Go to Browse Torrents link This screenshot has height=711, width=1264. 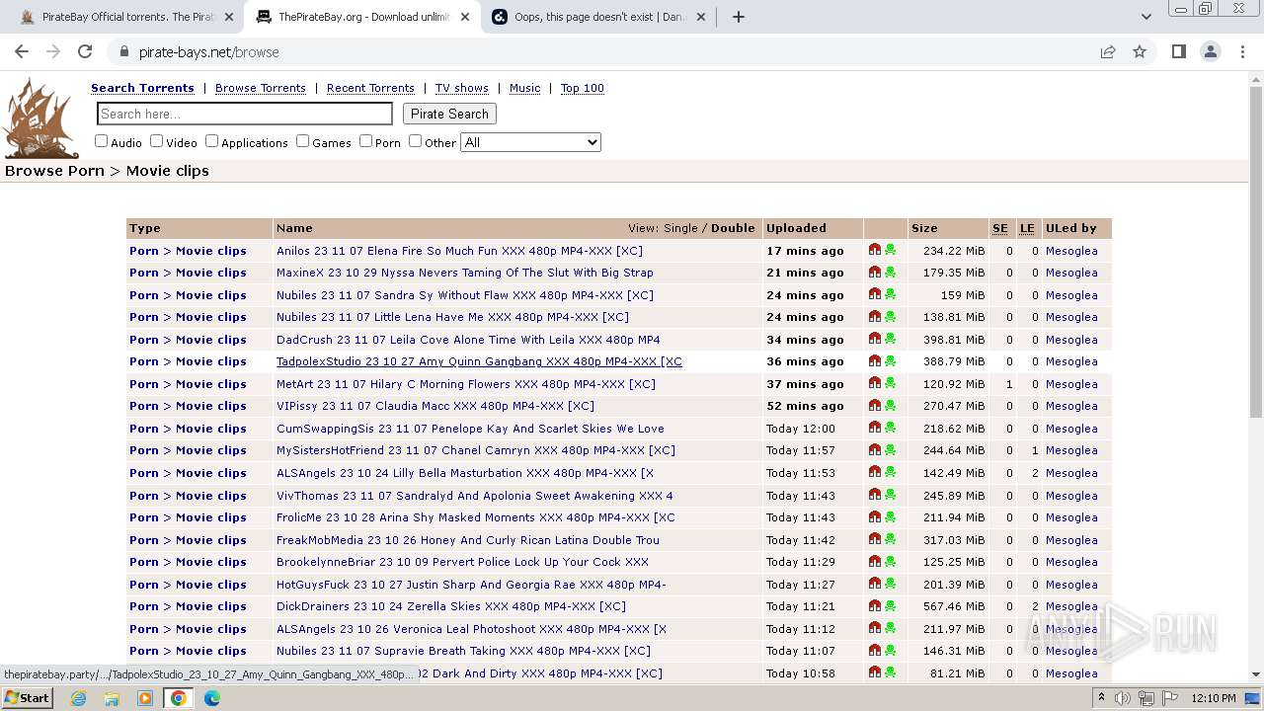[x=261, y=88]
